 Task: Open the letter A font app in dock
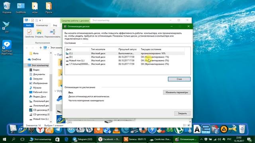[x=197, y=129]
